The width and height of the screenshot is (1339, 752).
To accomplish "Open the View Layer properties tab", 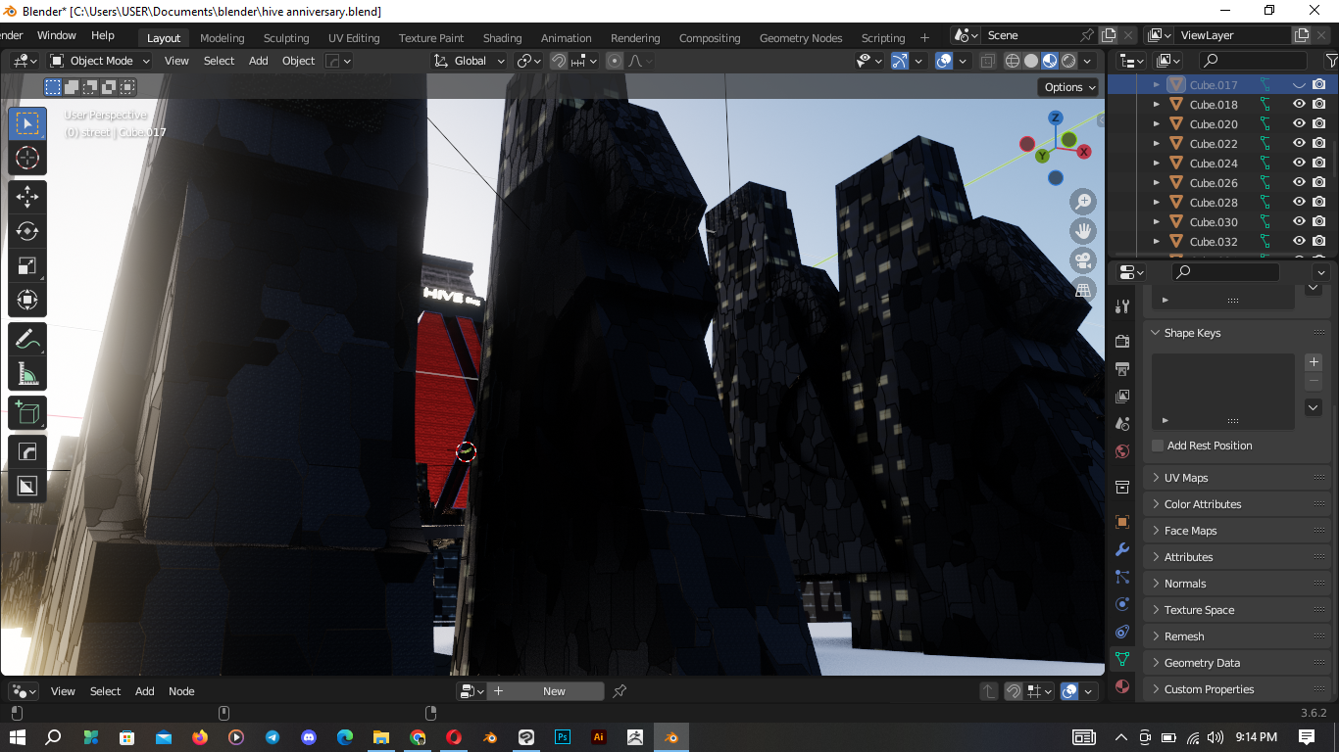I will (1123, 397).
